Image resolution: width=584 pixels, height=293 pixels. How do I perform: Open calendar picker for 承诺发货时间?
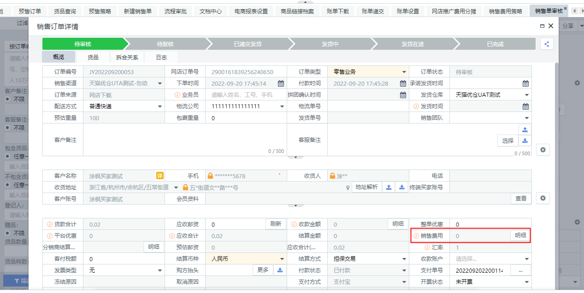[525, 84]
